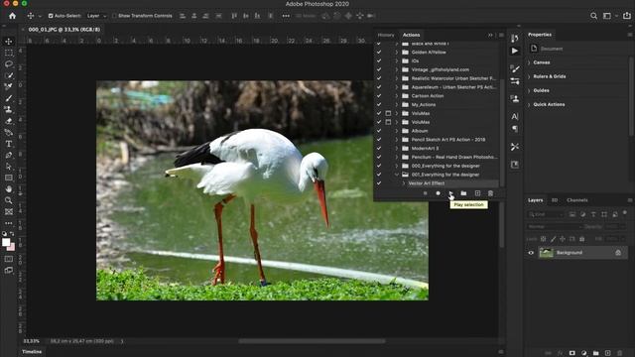The image size is (635, 357).
Task: Click the Play selection button
Action: click(x=450, y=193)
